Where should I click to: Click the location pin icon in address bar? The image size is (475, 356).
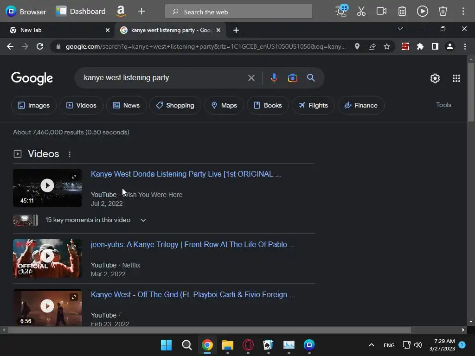357,46
